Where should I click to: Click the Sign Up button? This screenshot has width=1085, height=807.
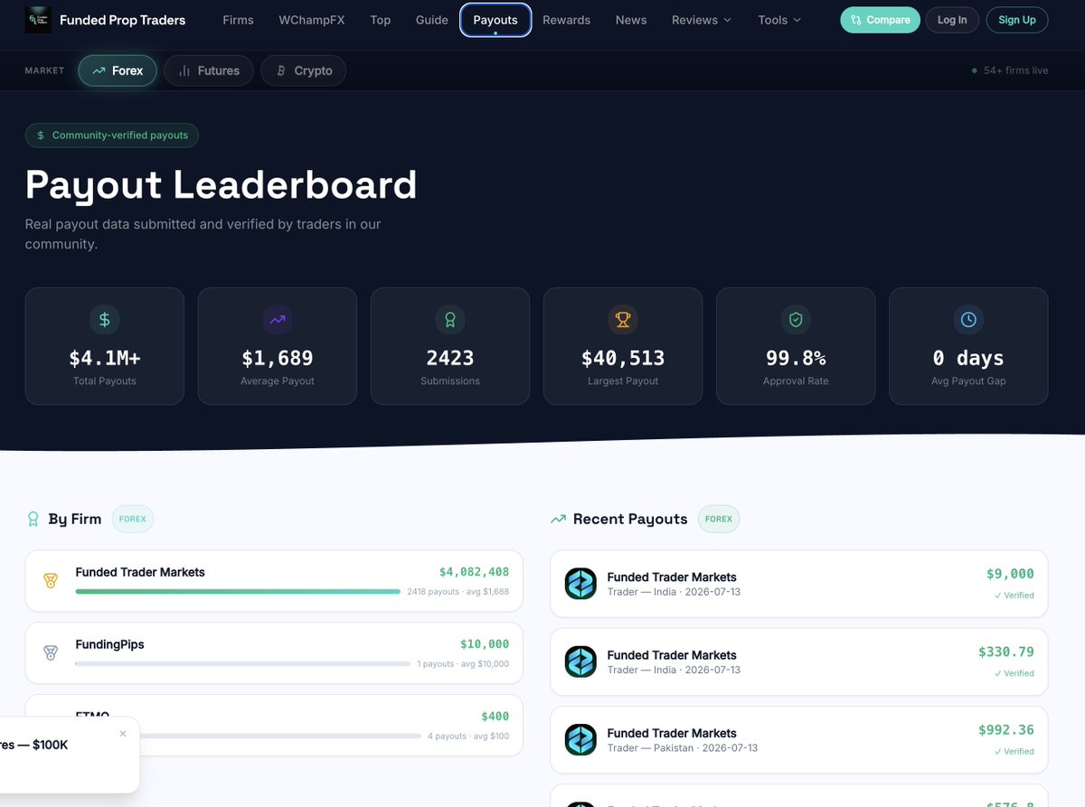(x=1017, y=20)
